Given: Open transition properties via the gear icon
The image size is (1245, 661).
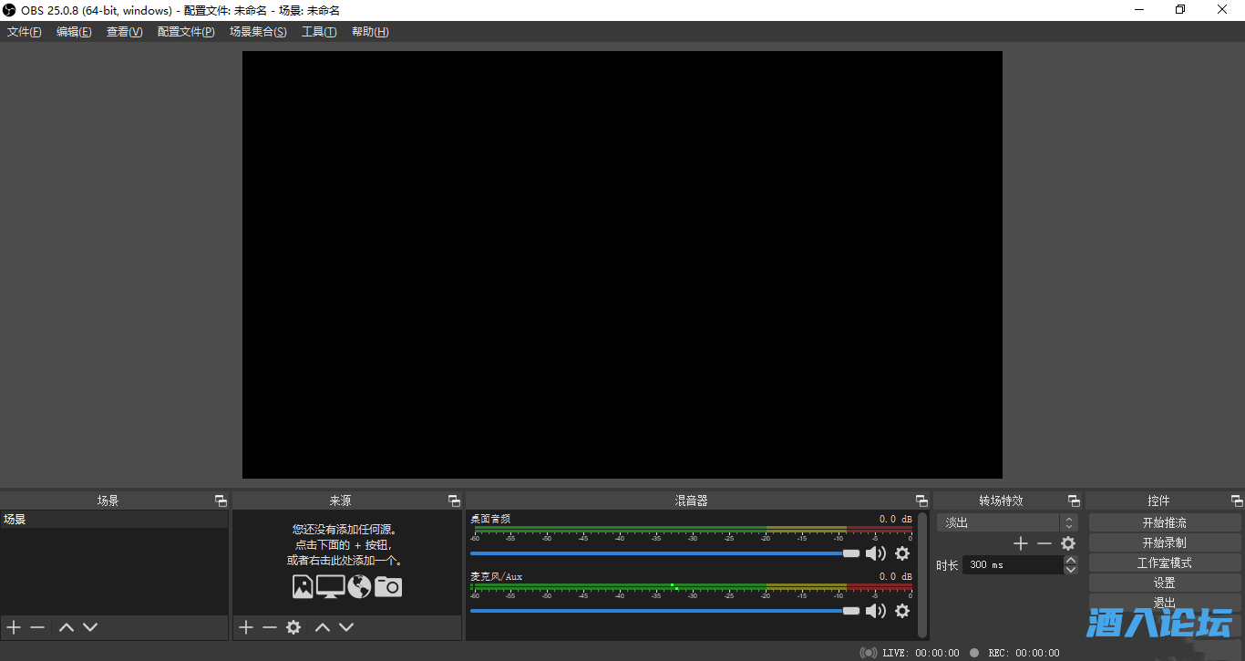Looking at the screenshot, I should [1068, 543].
